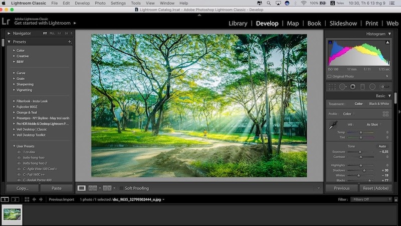
Task: Click the Lightroom Lr logo
Action: coord(6,21)
